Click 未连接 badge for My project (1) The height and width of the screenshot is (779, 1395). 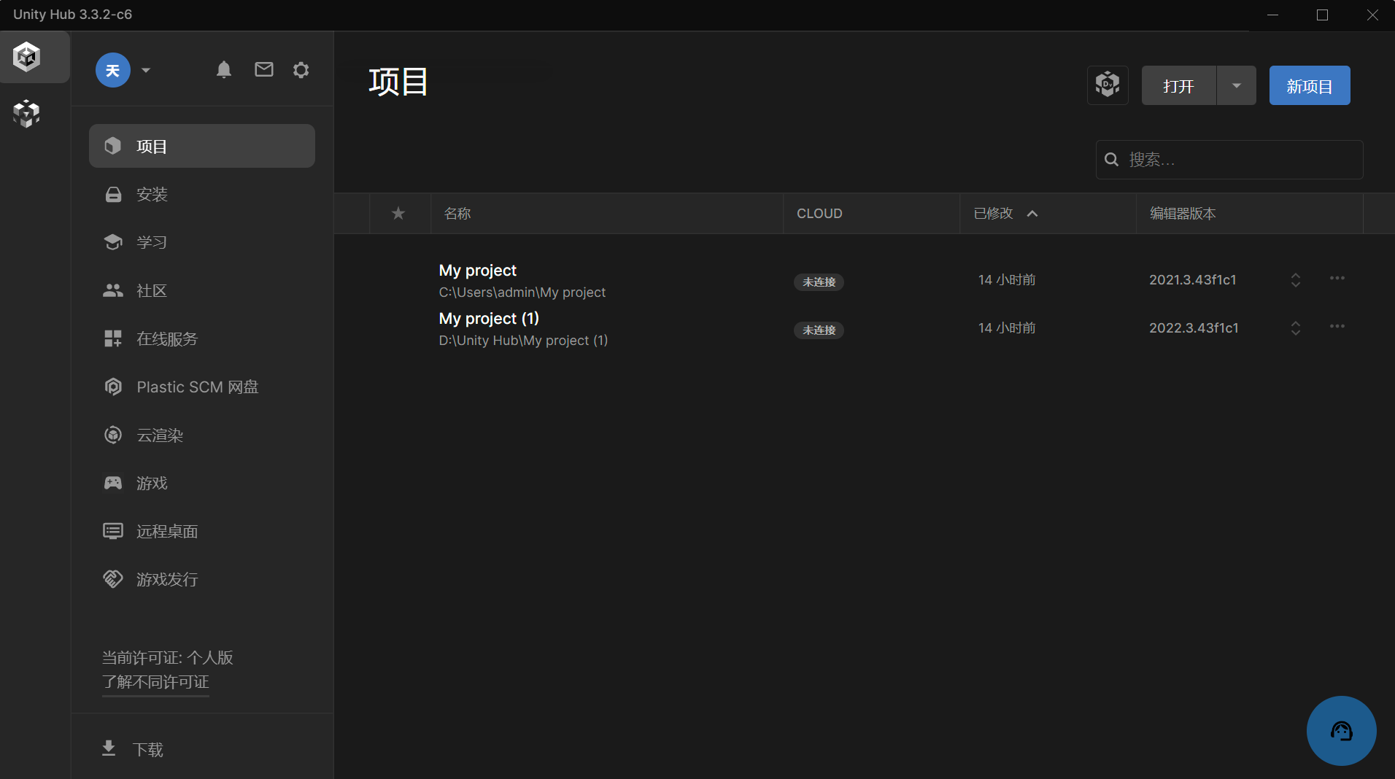pyautogui.click(x=819, y=330)
